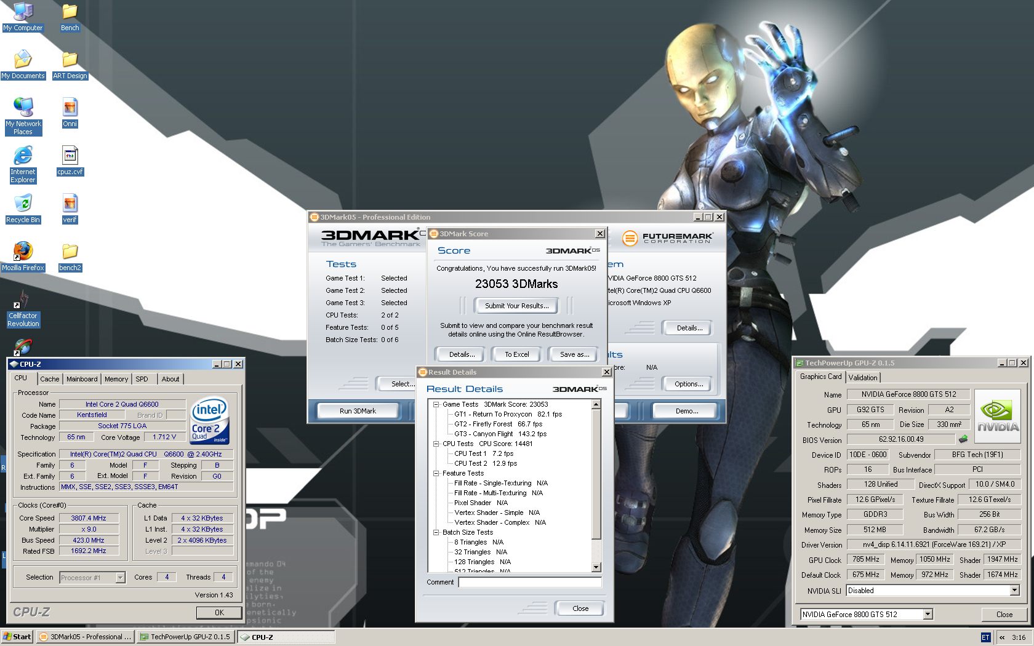This screenshot has height=646, width=1034.
Task: Select the Pixel Shader N/A row
Action: pos(481,503)
